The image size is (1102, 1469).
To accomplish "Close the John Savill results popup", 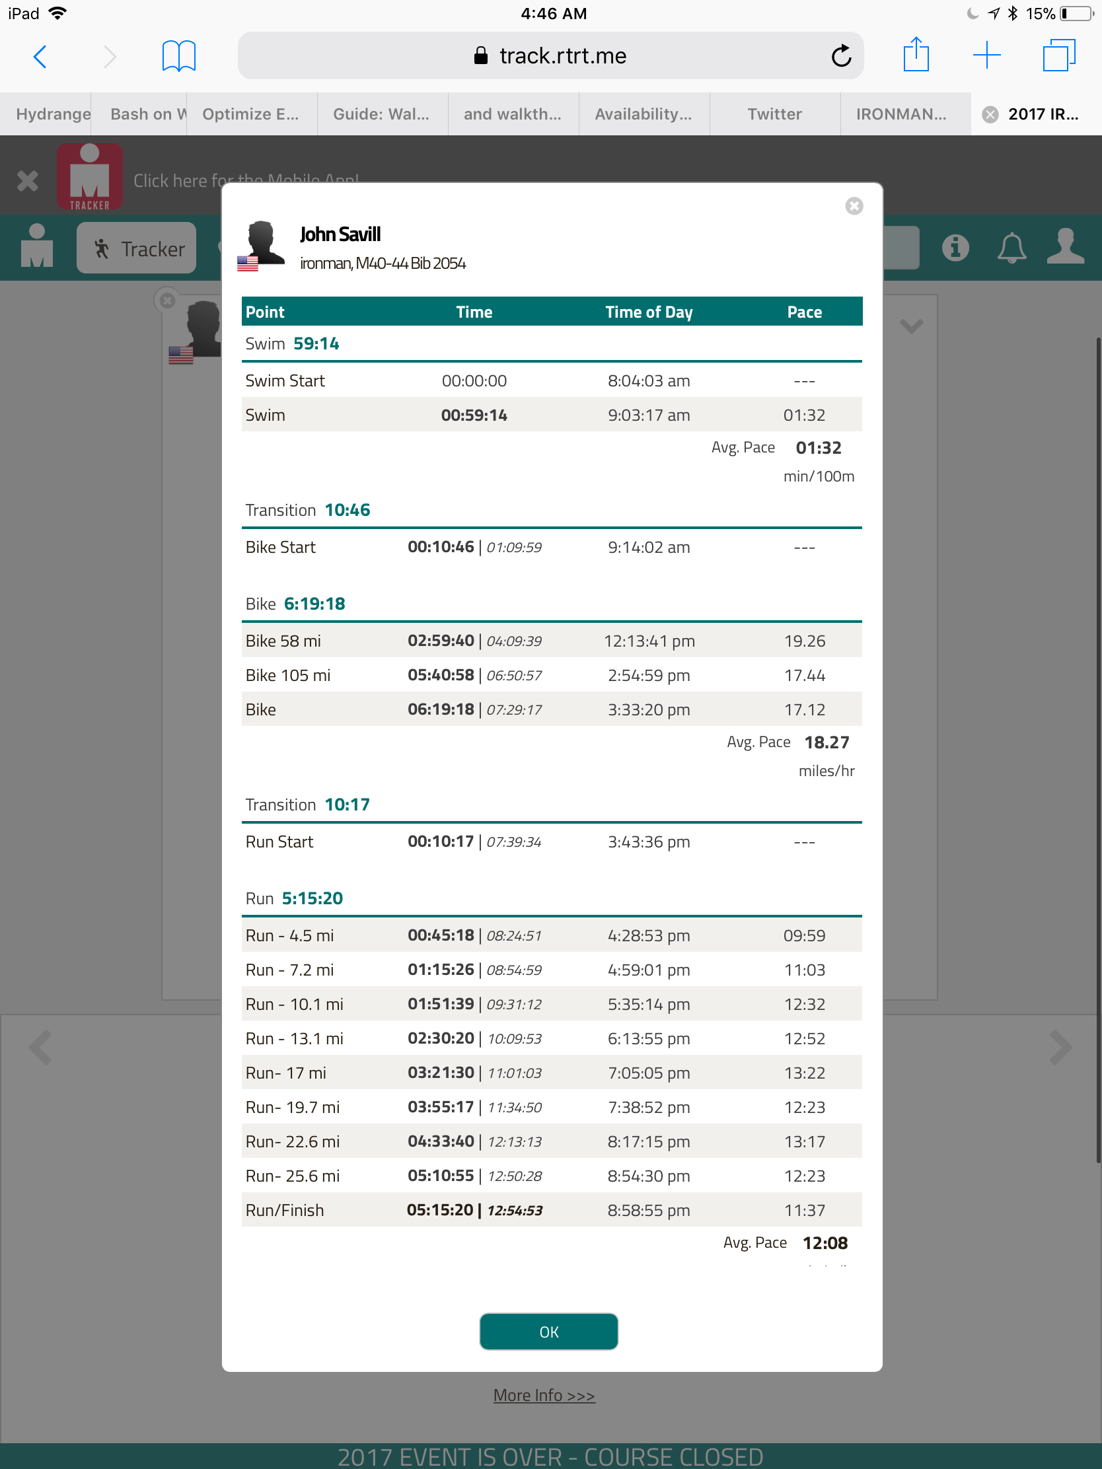I will pos(854,207).
